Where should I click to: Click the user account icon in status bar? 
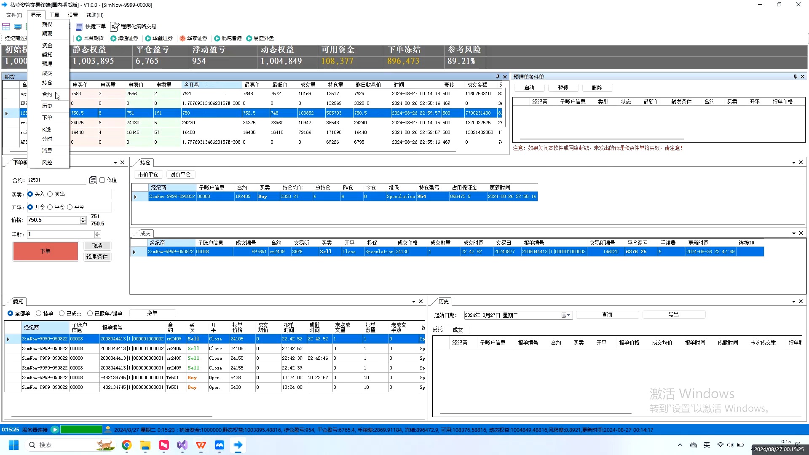(x=108, y=430)
